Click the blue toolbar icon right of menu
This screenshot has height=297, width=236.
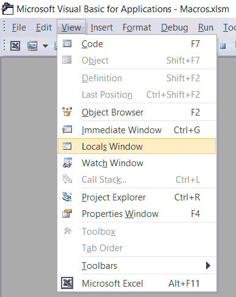click(x=223, y=46)
